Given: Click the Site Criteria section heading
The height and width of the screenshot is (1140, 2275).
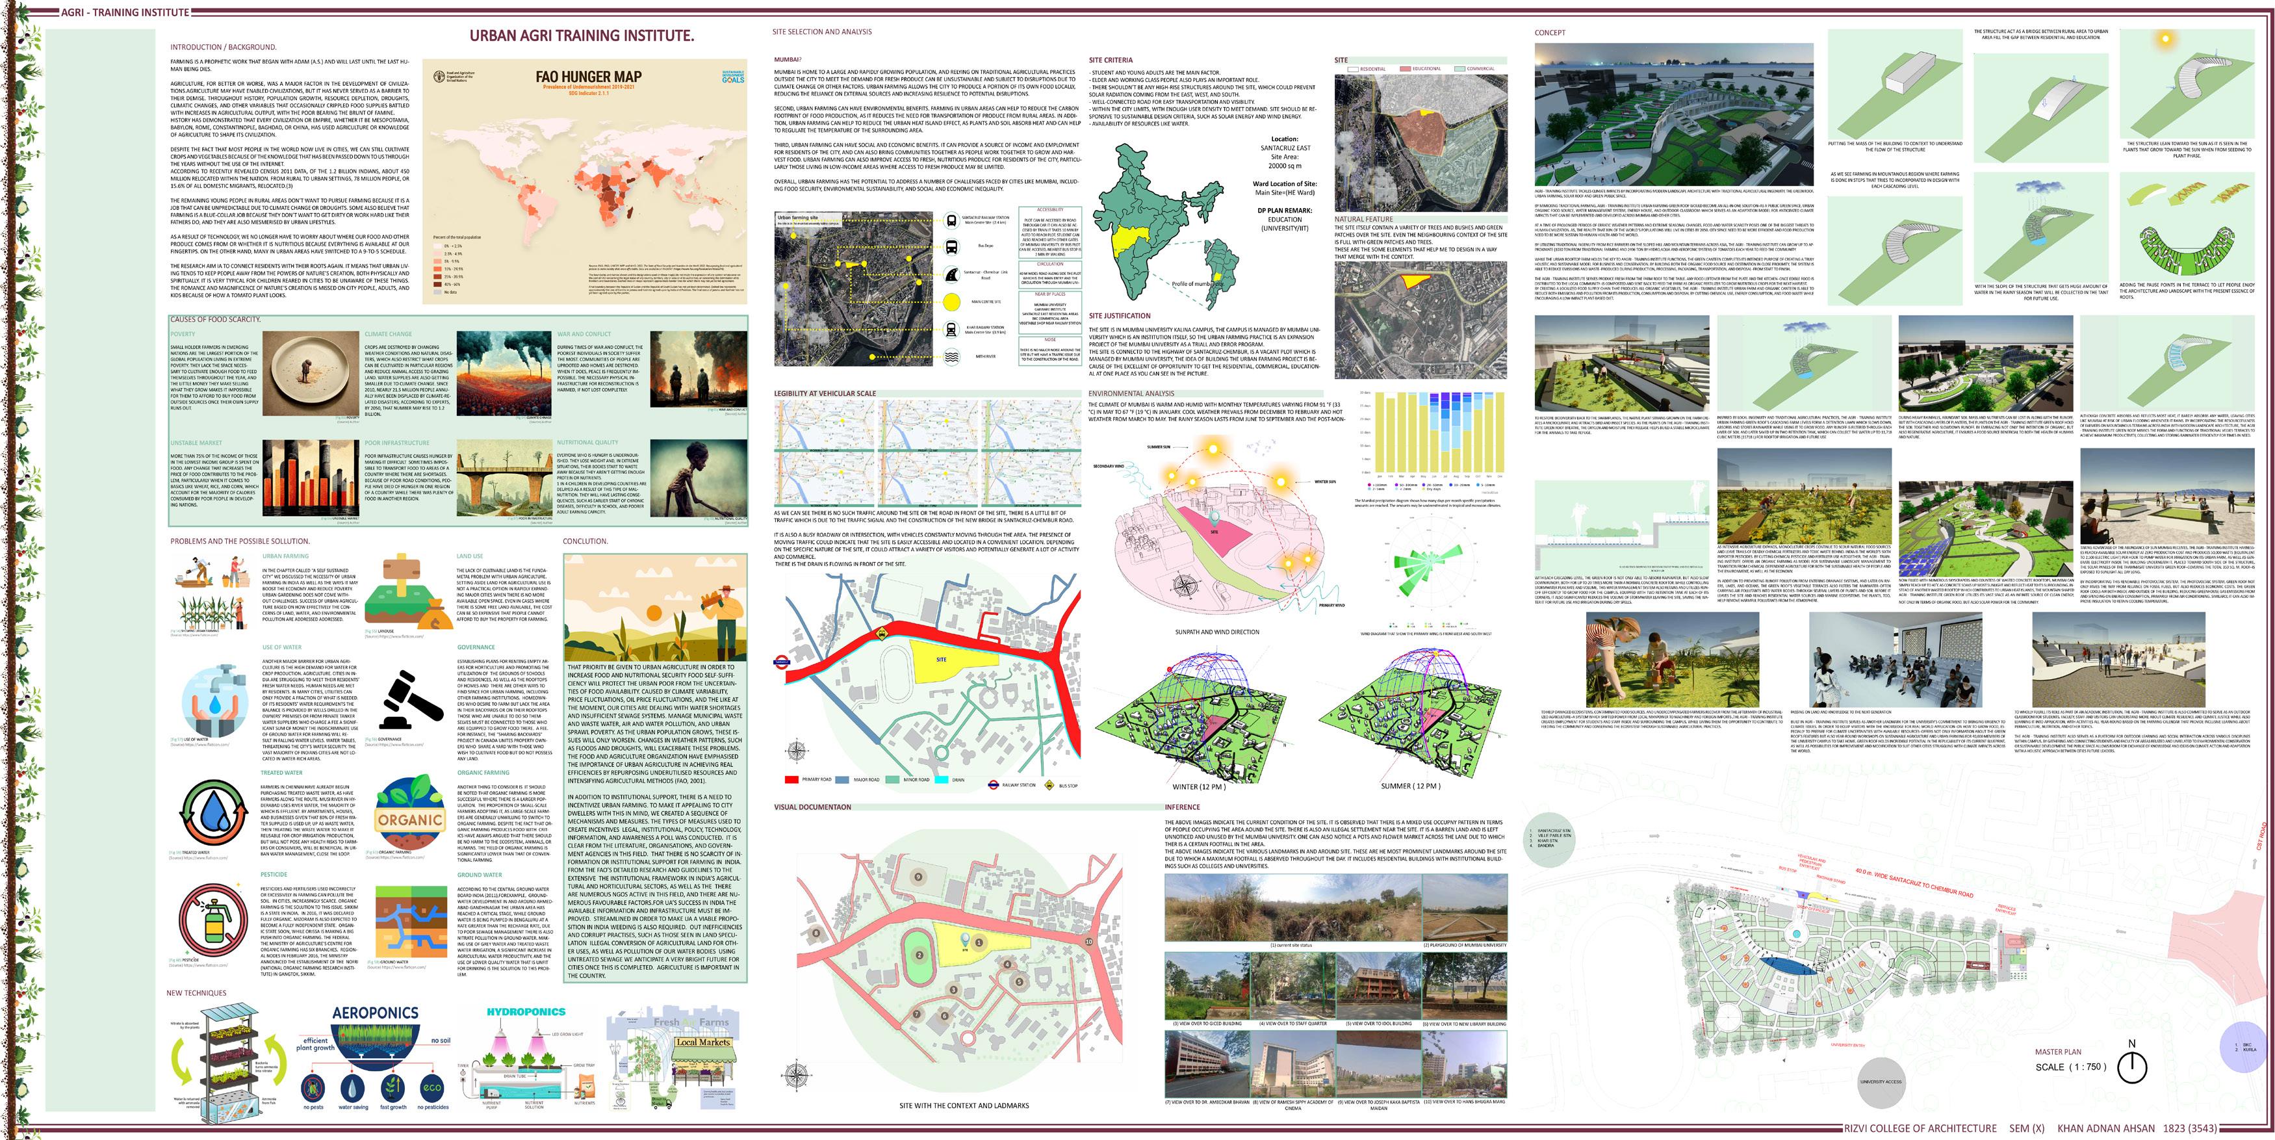Looking at the screenshot, I should coord(1110,61).
